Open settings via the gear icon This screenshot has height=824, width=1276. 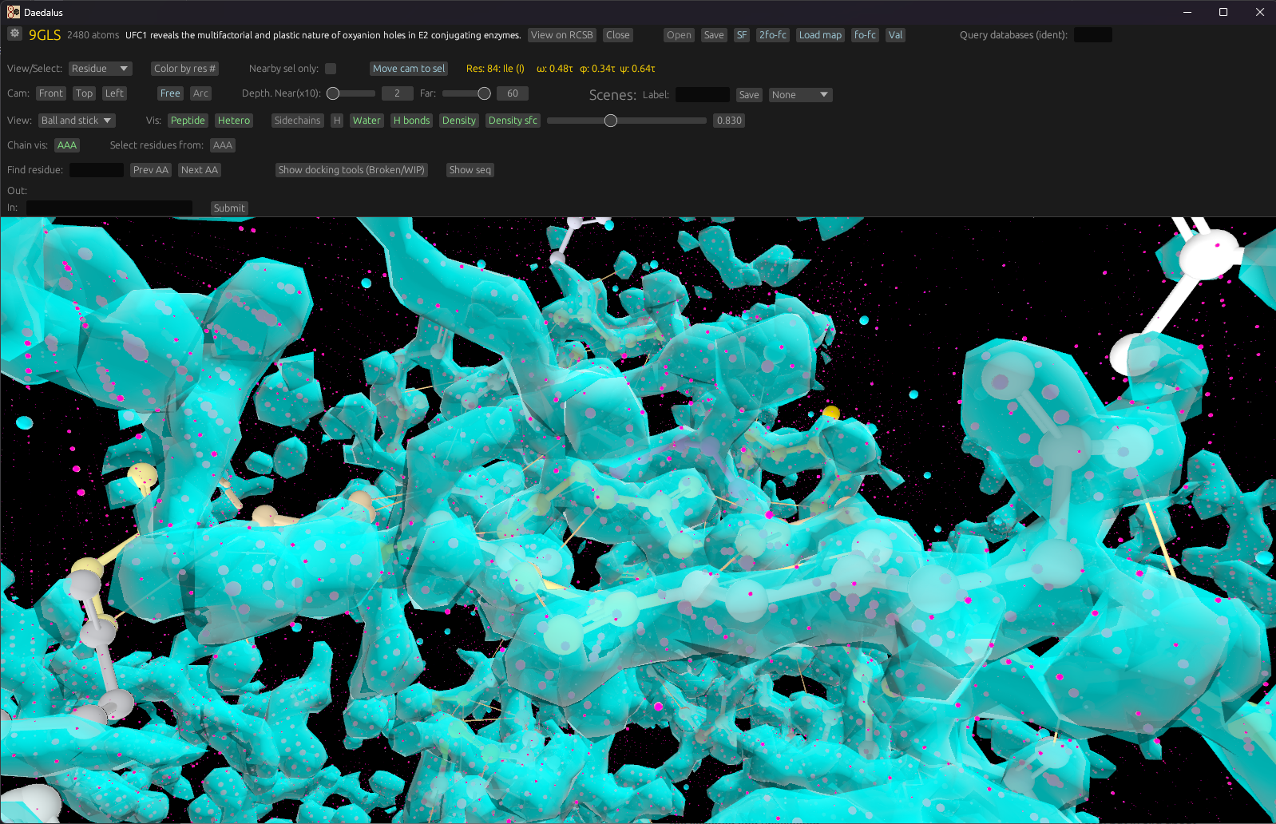[14, 34]
